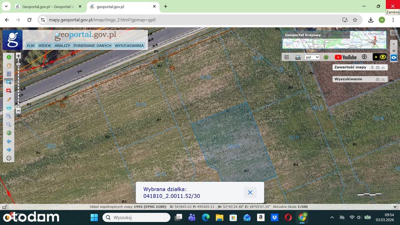400x225 pixels.
Task: Open a new browser tab
Action: (166, 6)
